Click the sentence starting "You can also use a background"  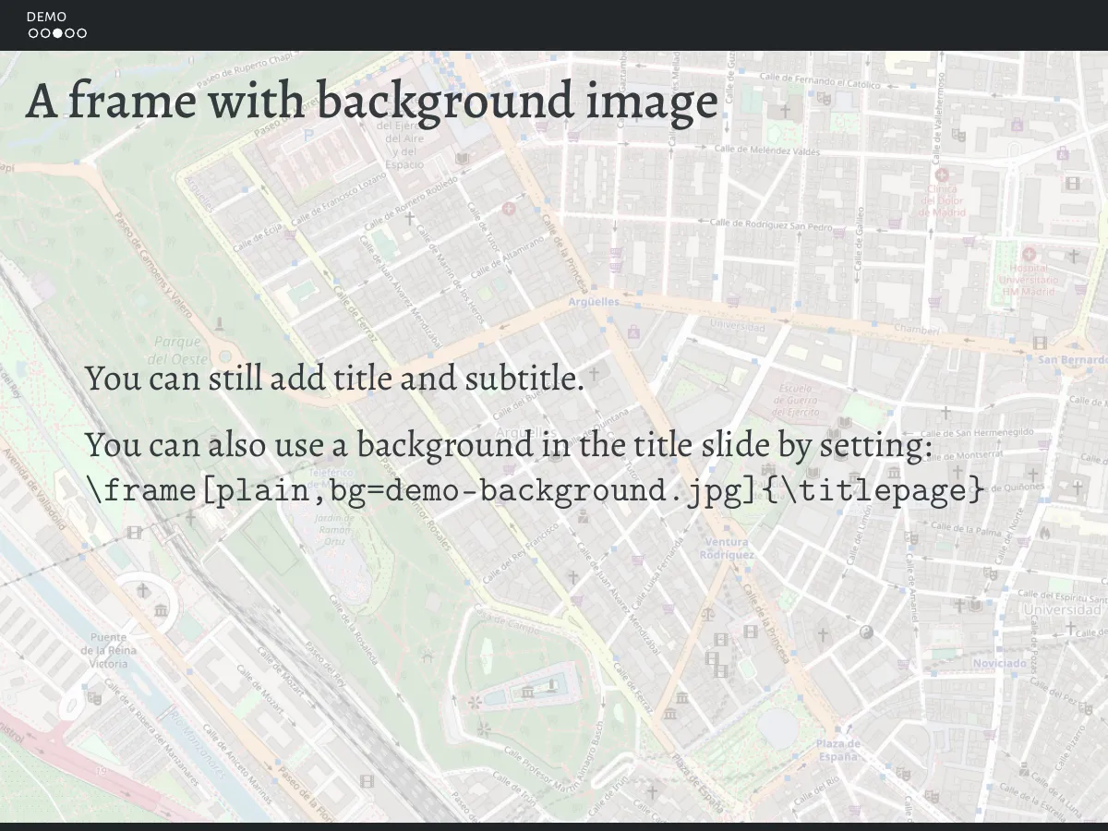click(x=509, y=445)
